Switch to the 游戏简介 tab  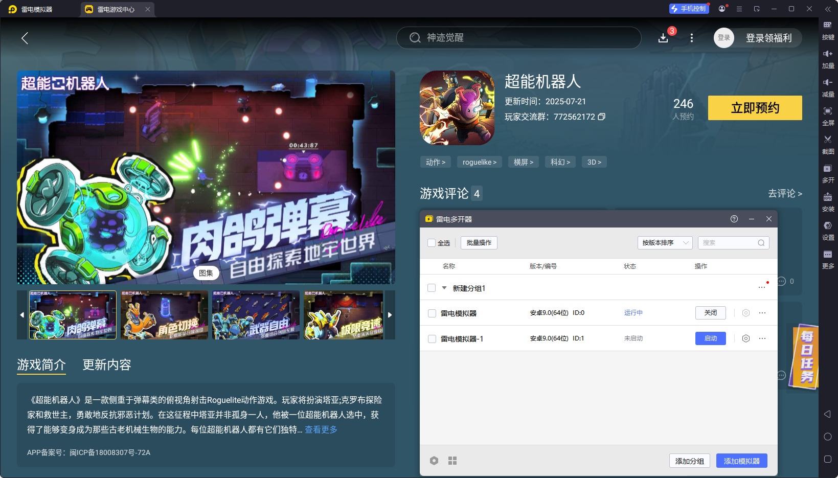pos(41,365)
